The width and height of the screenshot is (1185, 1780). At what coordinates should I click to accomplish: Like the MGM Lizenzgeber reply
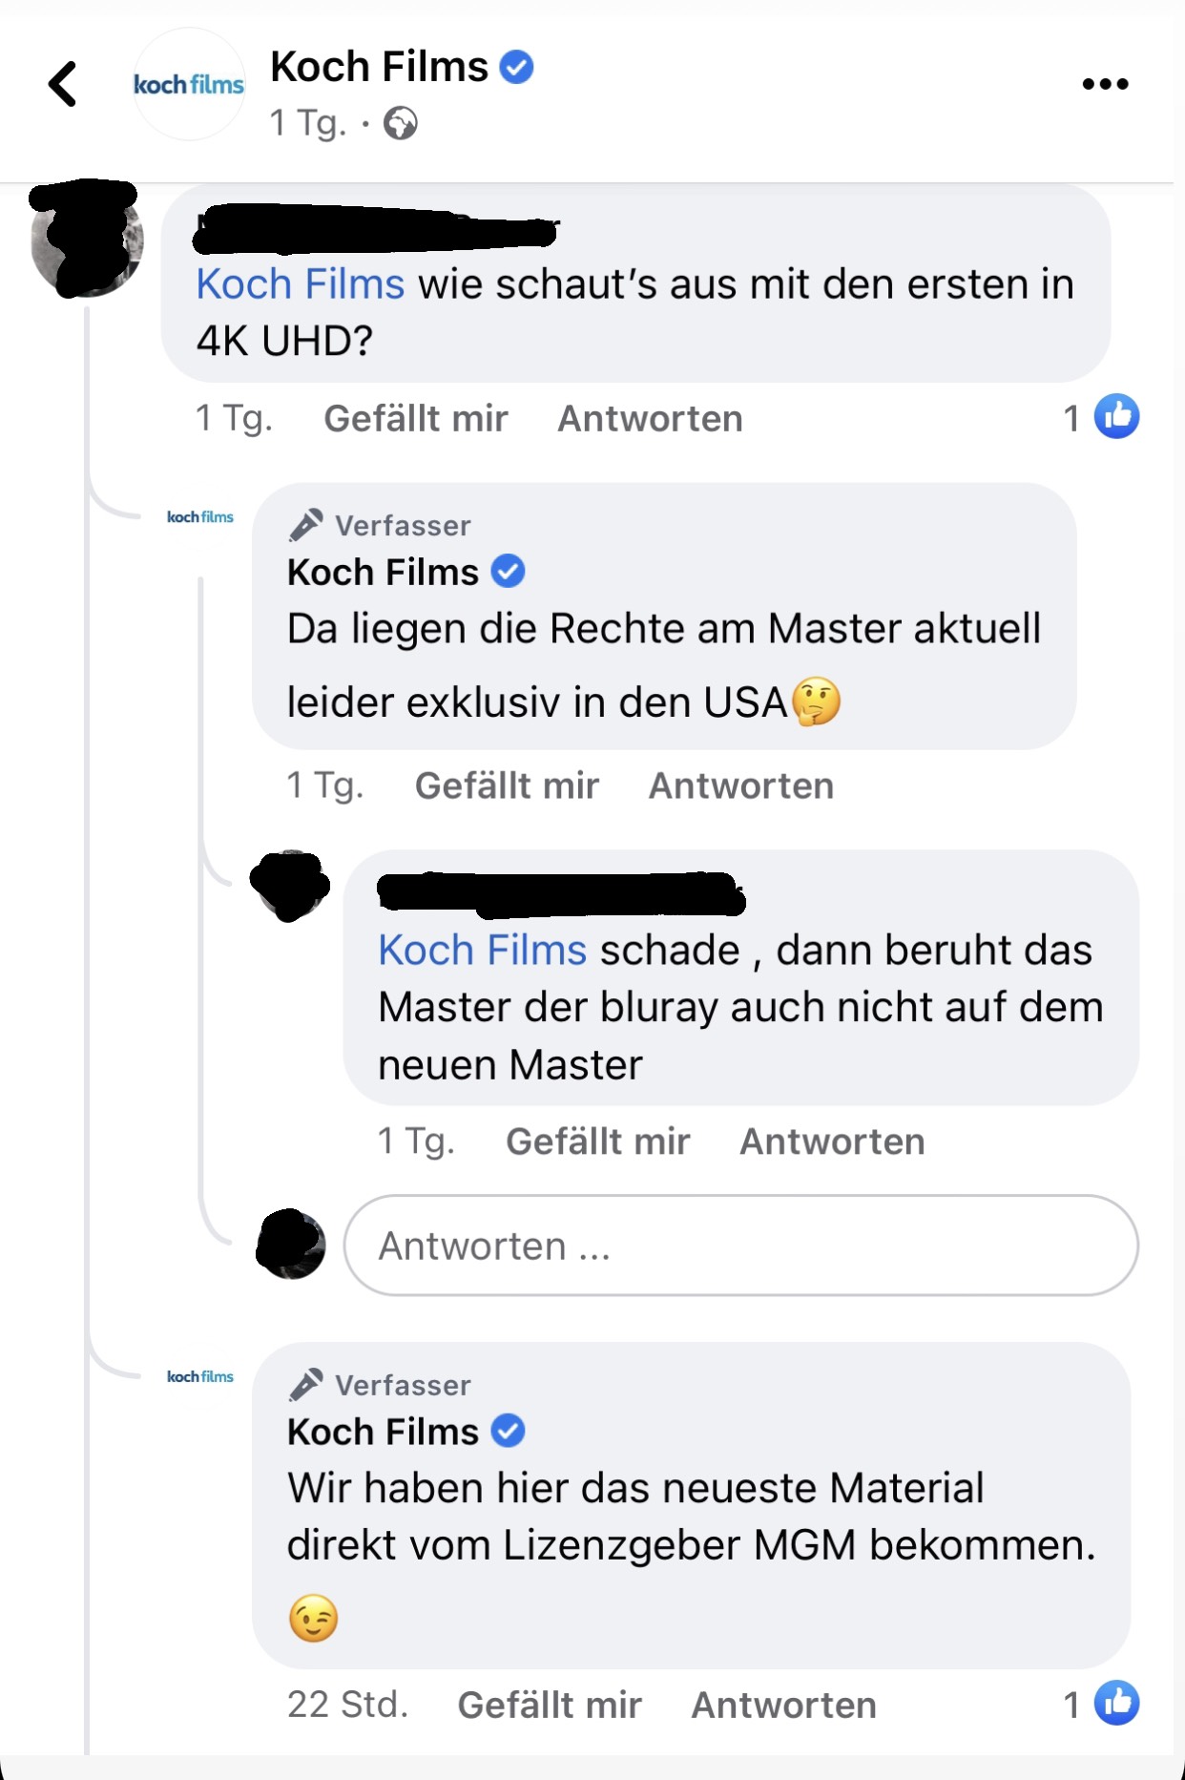point(550,1705)
